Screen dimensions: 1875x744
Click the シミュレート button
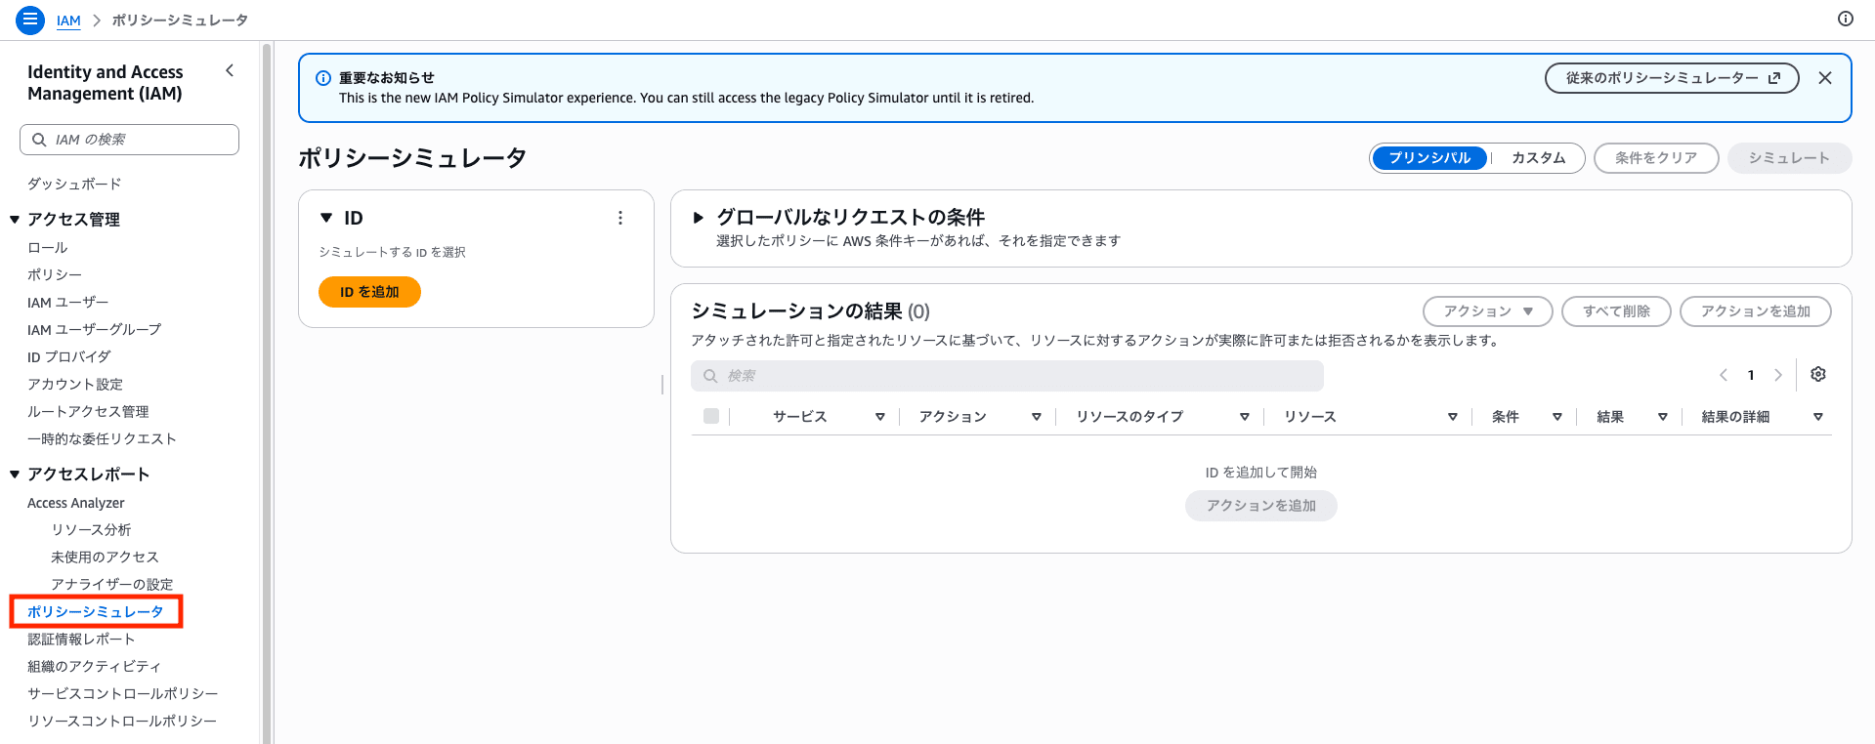tap(1789, 158)
